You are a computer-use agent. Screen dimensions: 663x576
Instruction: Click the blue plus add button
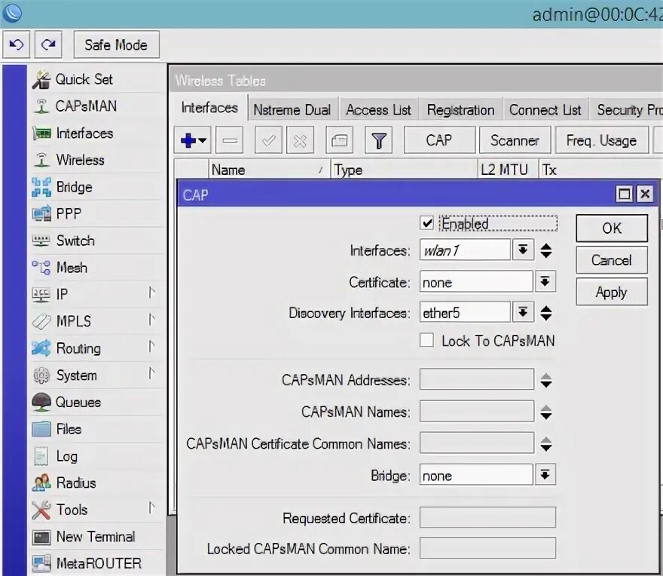[x=193, y=140]
